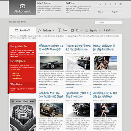Click the Best Sales heading
This screenshot has width=131, height=131.
[71, 3]
